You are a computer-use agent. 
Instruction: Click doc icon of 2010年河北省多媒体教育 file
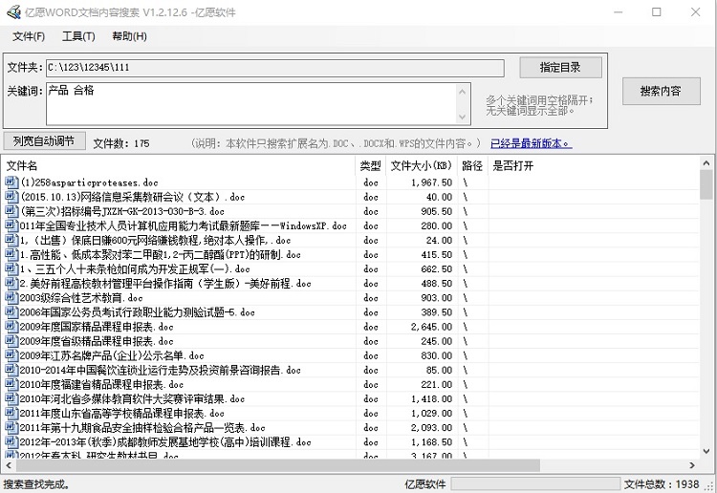[x=11, y=398]
